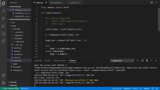This screenshot has height=90, width=160.
Task: Click the Ln 2, Col 55 cursor position
Action: coord(117,88)
